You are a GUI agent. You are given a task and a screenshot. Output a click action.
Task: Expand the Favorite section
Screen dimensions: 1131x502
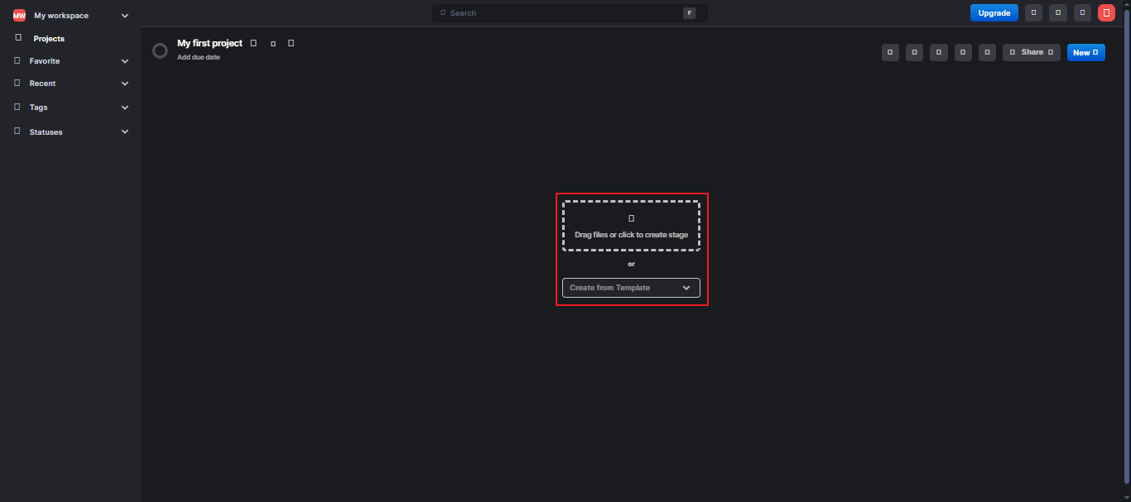[125, 60]
